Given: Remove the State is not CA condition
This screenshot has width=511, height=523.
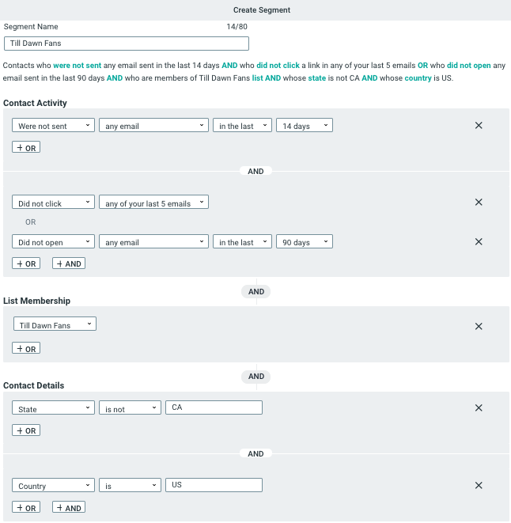Looking at the screenshot, I should (x=479, y=408).
